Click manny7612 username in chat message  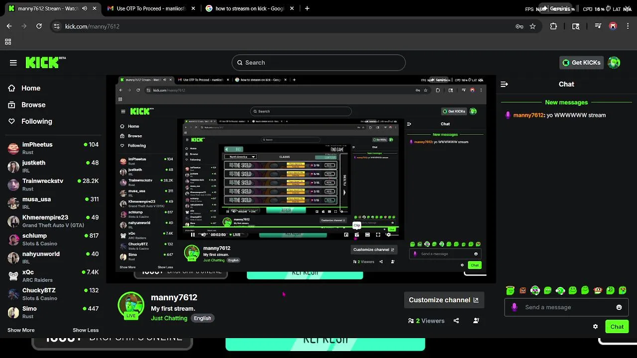click(529, 115)
